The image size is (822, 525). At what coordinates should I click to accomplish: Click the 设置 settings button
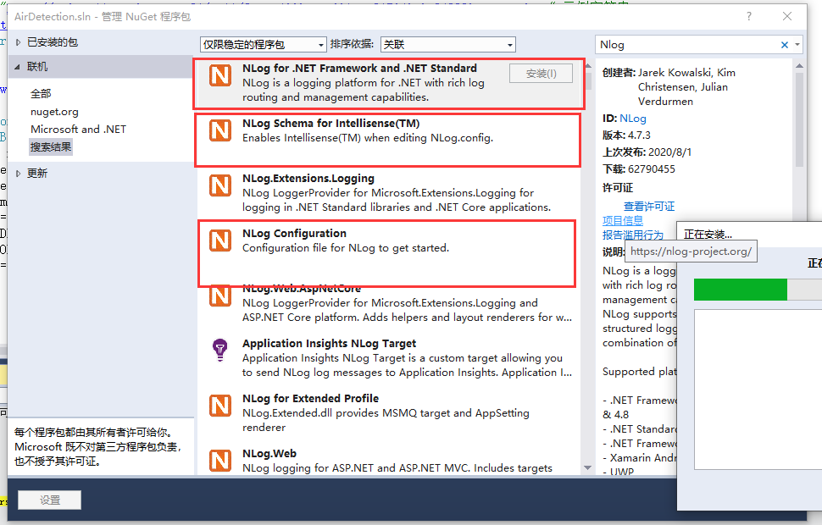click(x=50, y=500)
